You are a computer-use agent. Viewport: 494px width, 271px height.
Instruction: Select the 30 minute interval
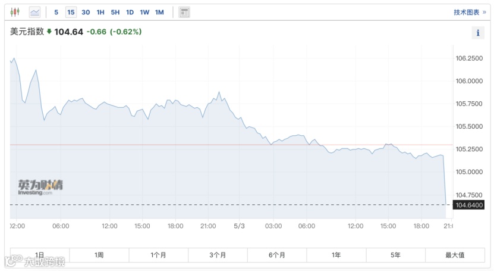(x=86, y=13)
